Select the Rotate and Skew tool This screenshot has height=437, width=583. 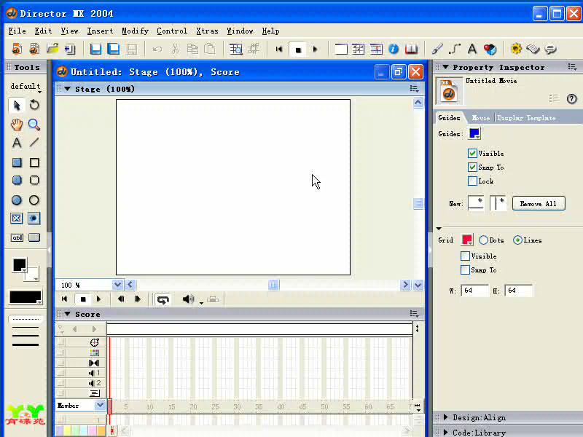coord(34,106)
